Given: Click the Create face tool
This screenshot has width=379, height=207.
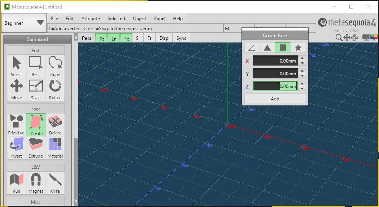Looking at the screenshot, I should (36, 125).
